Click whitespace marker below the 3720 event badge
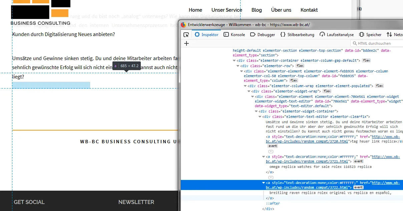Screen dimensions: 403x211 point(271,152)
